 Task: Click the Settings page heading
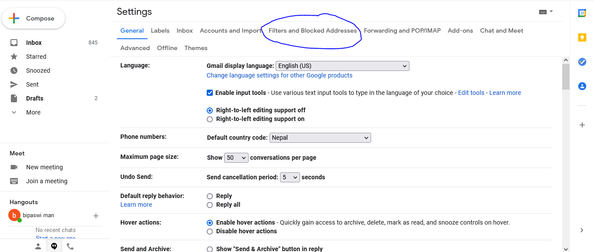[x=134, y=12]
